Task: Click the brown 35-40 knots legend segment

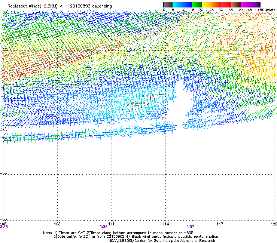Action: [x=236, y=4]
